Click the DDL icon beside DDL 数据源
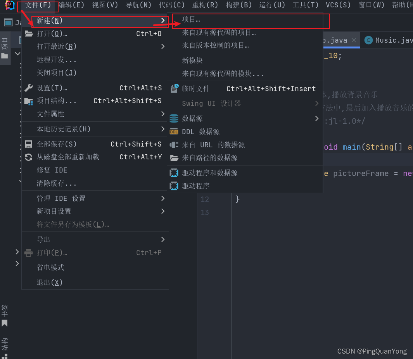 (x=174, y=132)
